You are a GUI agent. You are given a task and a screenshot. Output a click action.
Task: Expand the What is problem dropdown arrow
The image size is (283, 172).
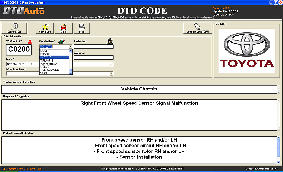(111, 74)
